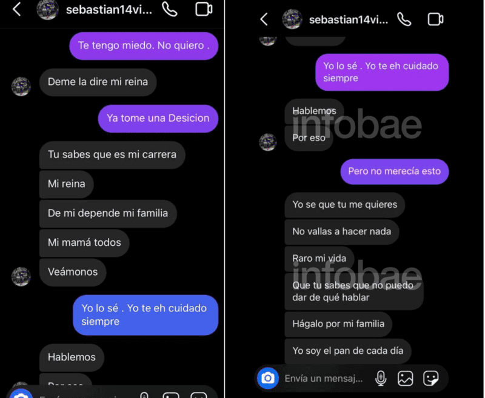This screenshot has width=485, height=398.
Task: Click 'Envía un mensaj...' input field
Action: coord(324,378)
